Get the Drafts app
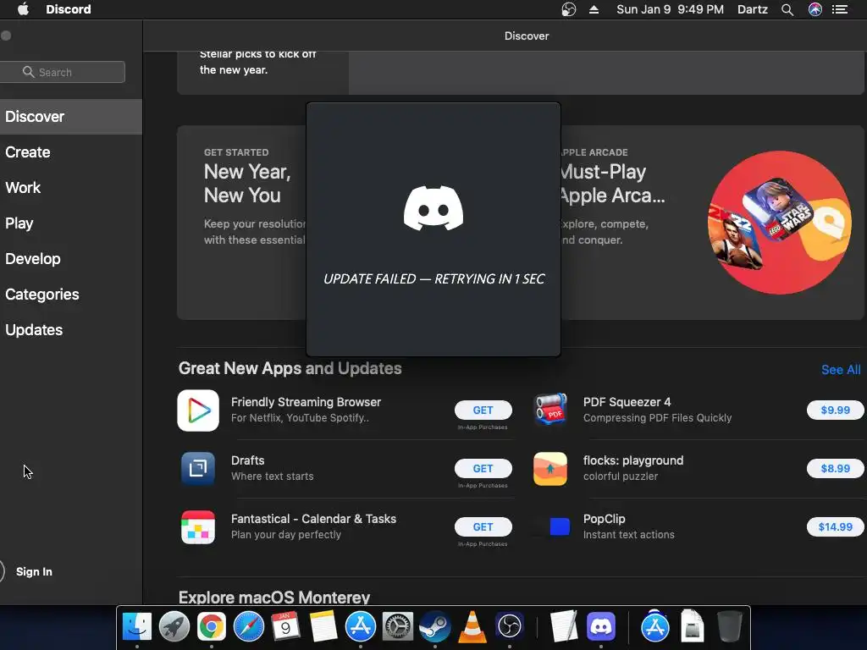The height and width of the screenshot is (650, 867). [483, 468]
